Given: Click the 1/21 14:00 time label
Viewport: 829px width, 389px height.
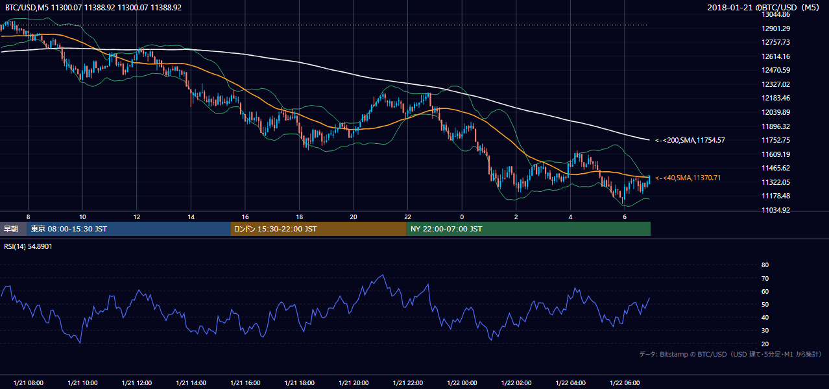Looking at the screenshot, I should click(x=191, y=383).
